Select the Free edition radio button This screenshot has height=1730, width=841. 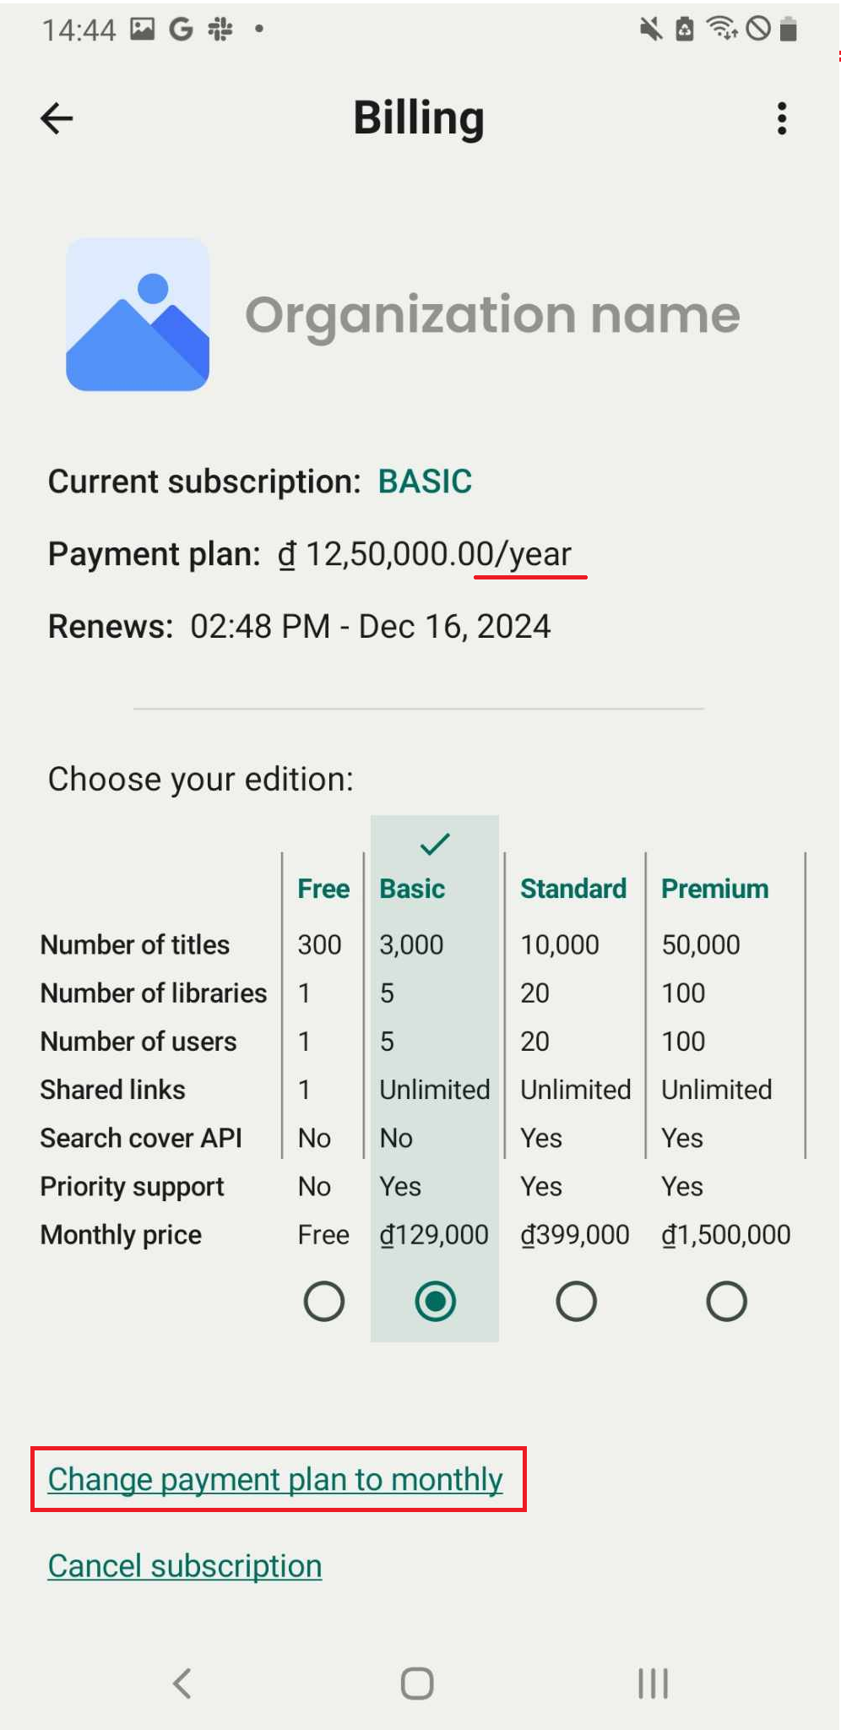coord(324,1301)
